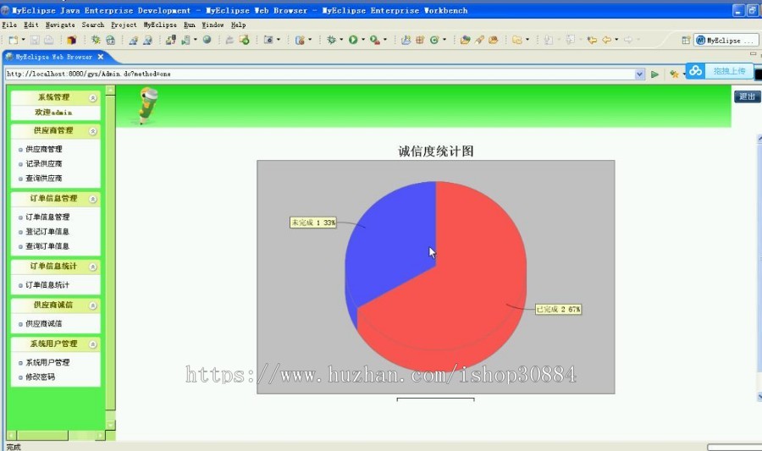Click the Debug bug icon
762x451 pixels.
coord(331,40)
